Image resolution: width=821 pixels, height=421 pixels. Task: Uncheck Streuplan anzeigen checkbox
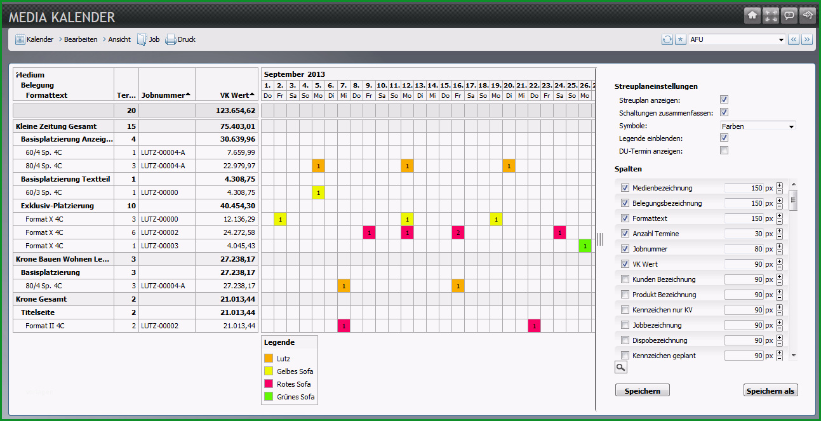724,100
